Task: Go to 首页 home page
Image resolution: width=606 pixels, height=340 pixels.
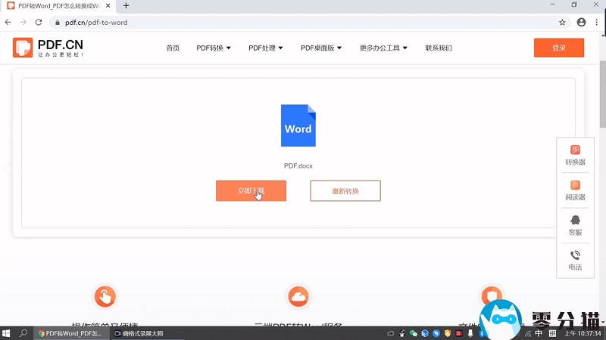Action: [173, 48]
